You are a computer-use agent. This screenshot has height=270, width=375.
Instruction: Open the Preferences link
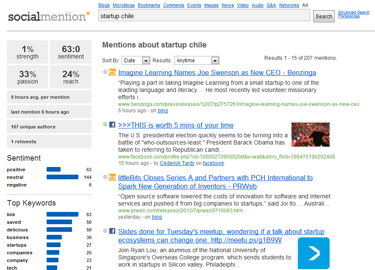pyautogui.click(x=349, y=16)
